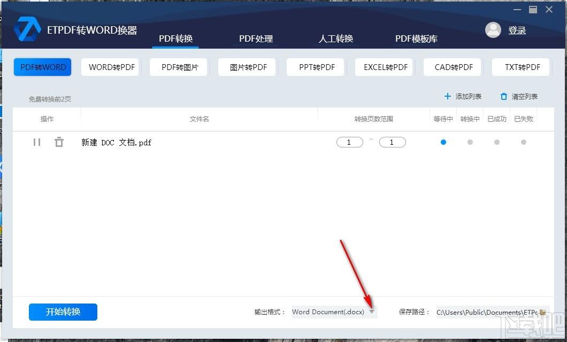The image size is (567, 342).
Task: Click the 转换页数范围 column header
Action: [373, 119]
